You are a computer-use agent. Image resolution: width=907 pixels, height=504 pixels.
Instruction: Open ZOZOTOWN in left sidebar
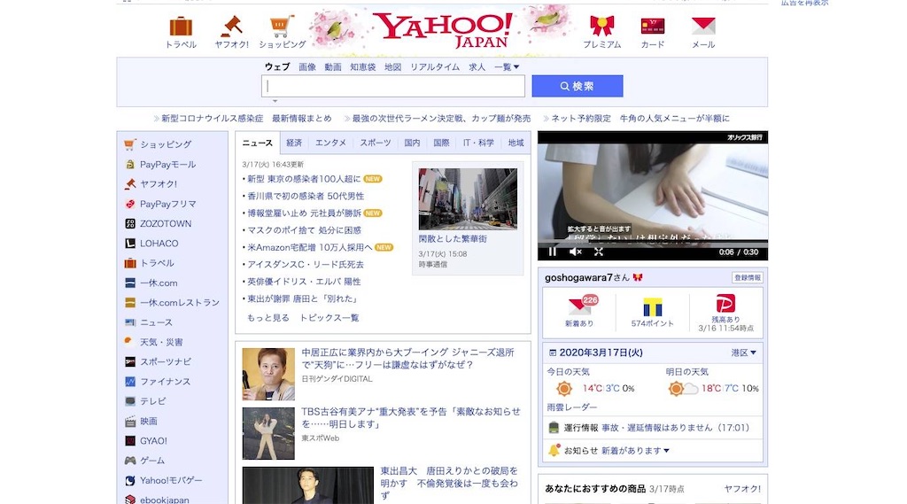(166, 223)
